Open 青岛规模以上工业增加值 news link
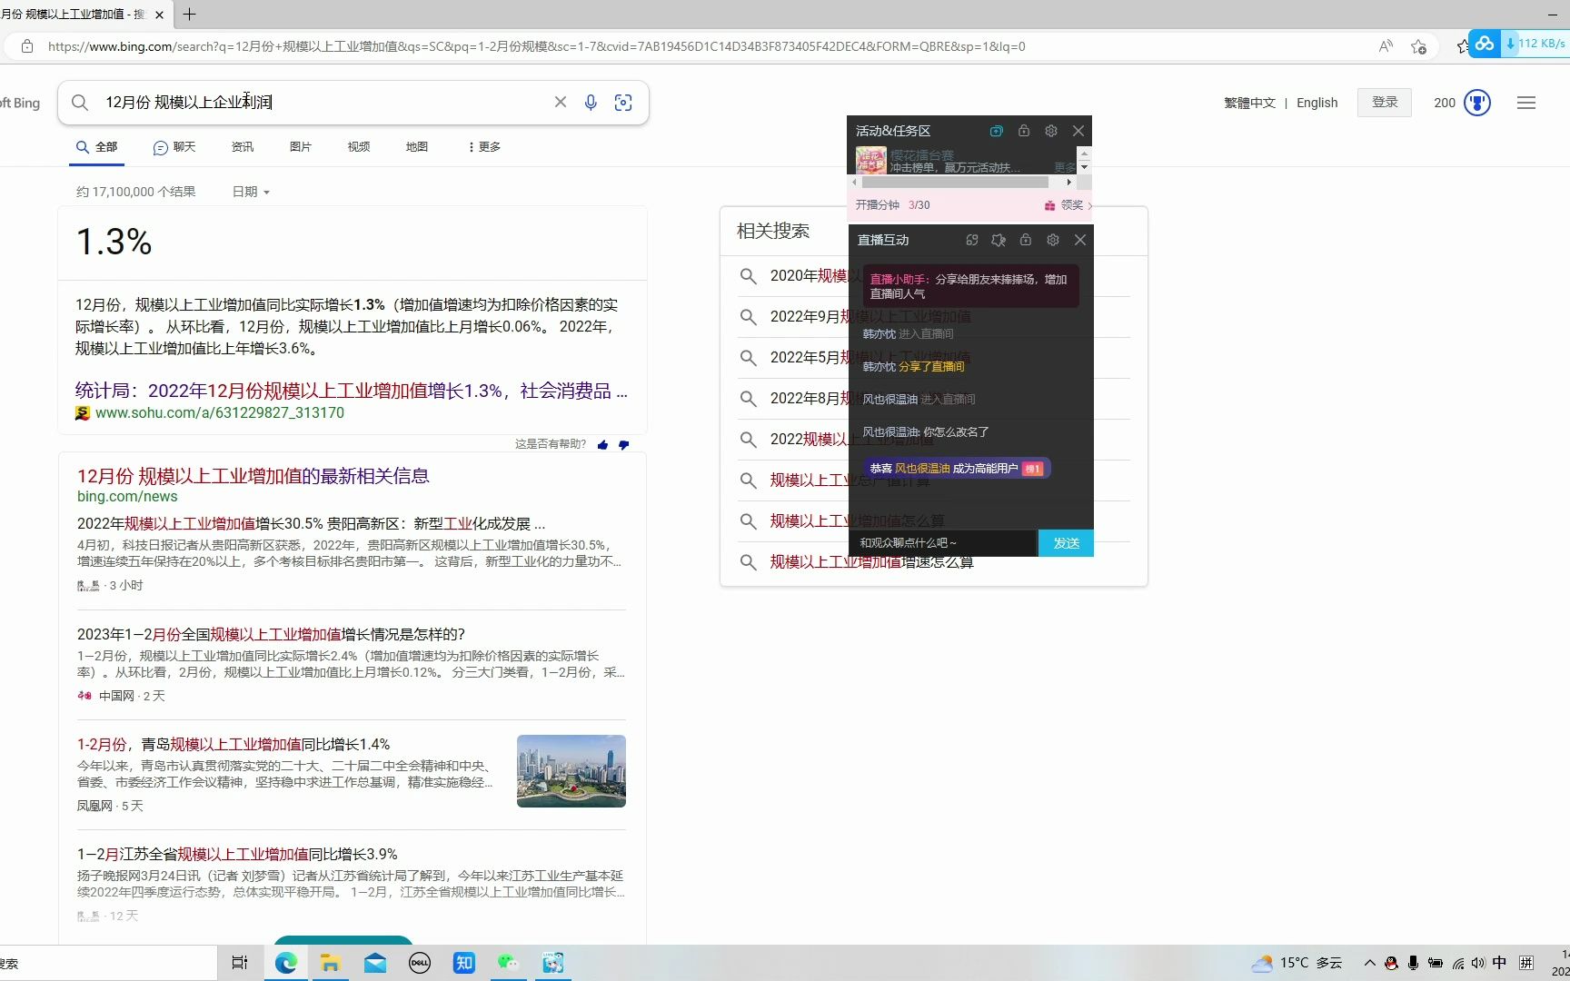 (x=234, y=744)
